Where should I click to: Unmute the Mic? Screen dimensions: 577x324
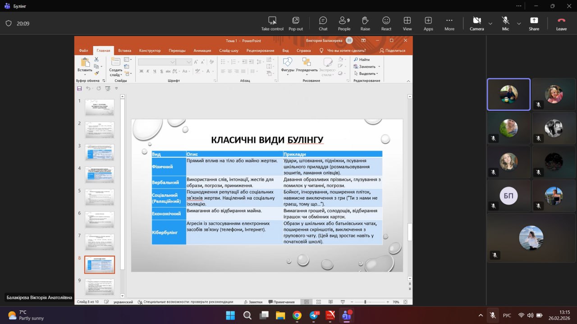click(x=505, y=23)
